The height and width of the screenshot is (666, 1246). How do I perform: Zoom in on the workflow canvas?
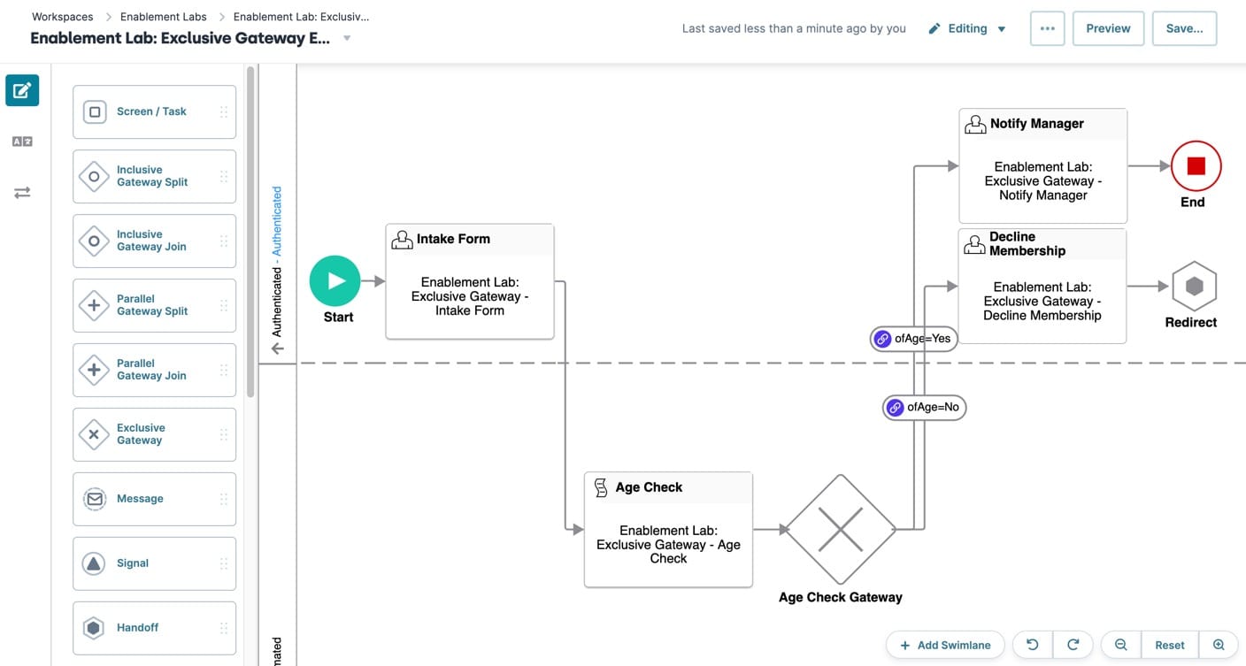(x=1219, y=645)
